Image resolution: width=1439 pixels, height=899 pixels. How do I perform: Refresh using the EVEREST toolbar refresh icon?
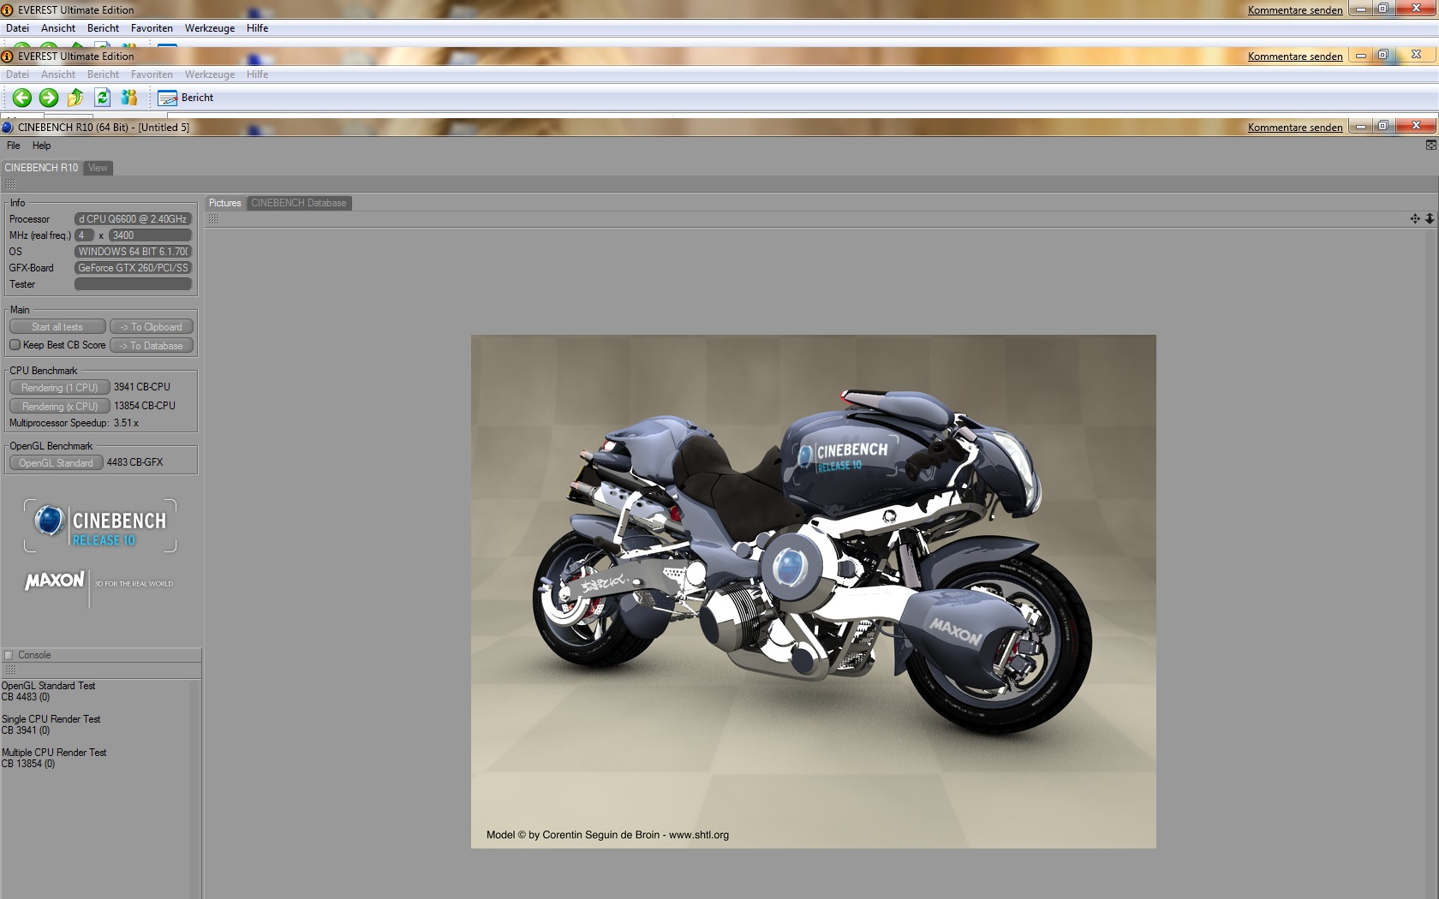click(x=103, y=98)
